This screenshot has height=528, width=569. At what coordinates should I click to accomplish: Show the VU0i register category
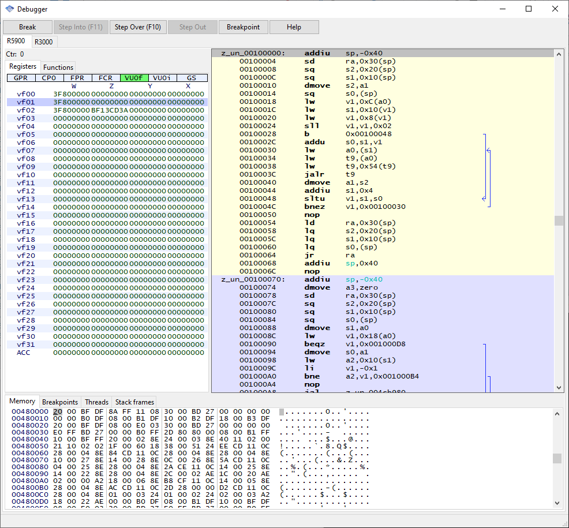coord(162,78)
